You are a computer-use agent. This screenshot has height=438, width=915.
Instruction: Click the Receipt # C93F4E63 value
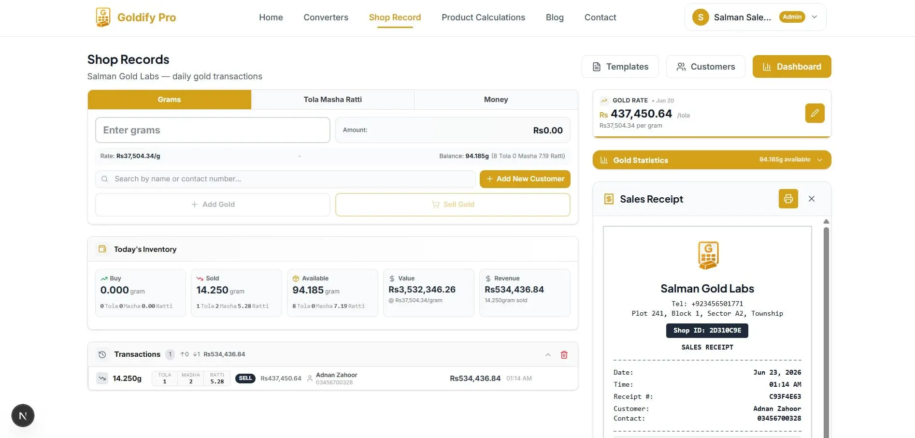(785, 396)
